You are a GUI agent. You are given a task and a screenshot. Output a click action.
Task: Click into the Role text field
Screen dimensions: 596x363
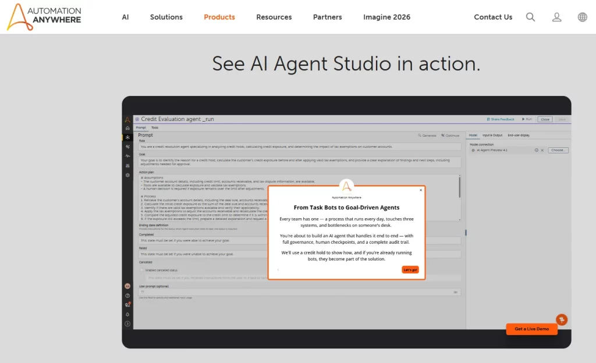coord(300,147)
